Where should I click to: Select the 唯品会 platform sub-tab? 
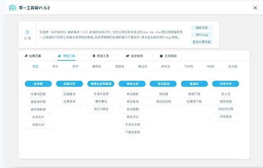[143, 67]
